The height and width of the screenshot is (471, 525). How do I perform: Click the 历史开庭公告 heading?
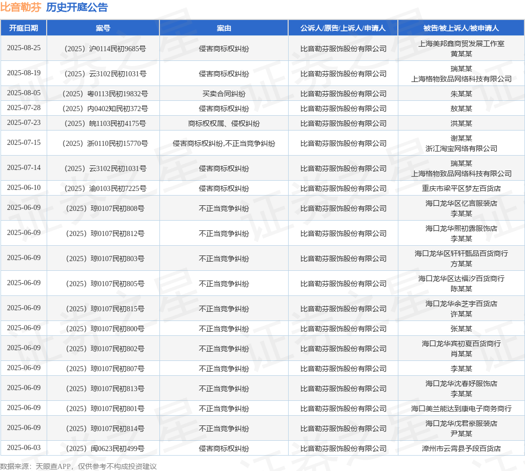[x=77, y=7]
